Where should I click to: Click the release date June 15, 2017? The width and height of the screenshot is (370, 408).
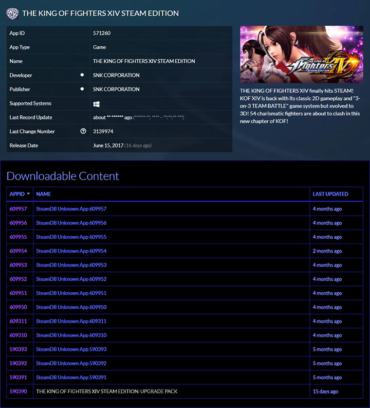[108, 146]
